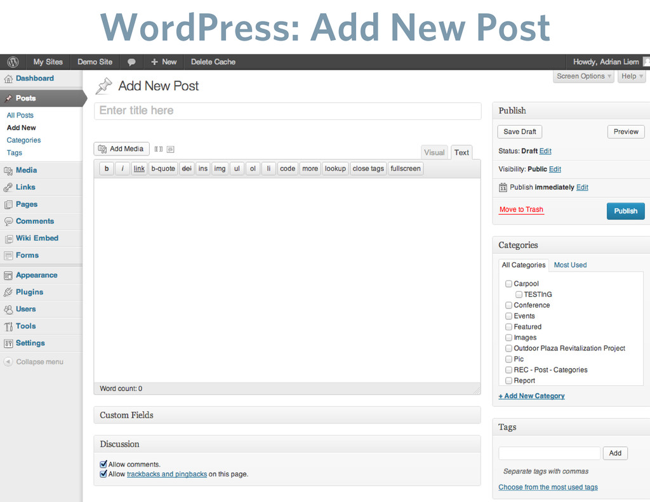The image size is (650, 502).
Task: Click the Comments speech bubble sidebar icon
Action: 8,221
